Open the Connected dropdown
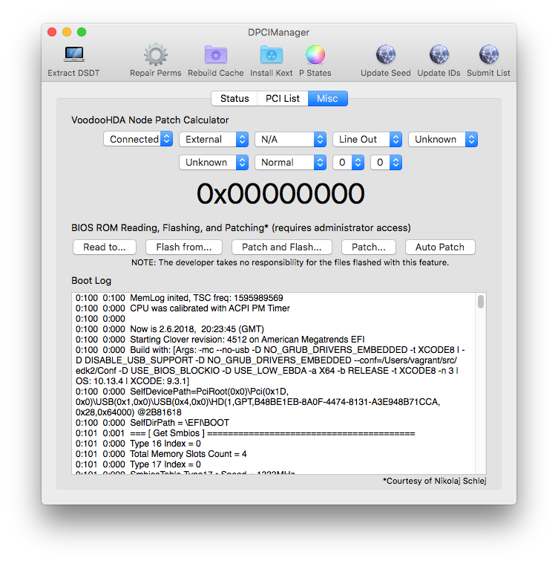This screenshot has width=558, height=564. click(138, 139)
